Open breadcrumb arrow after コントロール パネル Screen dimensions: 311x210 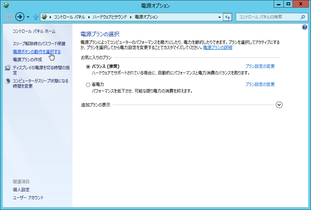pyautogui.click(x=89, y=17)
